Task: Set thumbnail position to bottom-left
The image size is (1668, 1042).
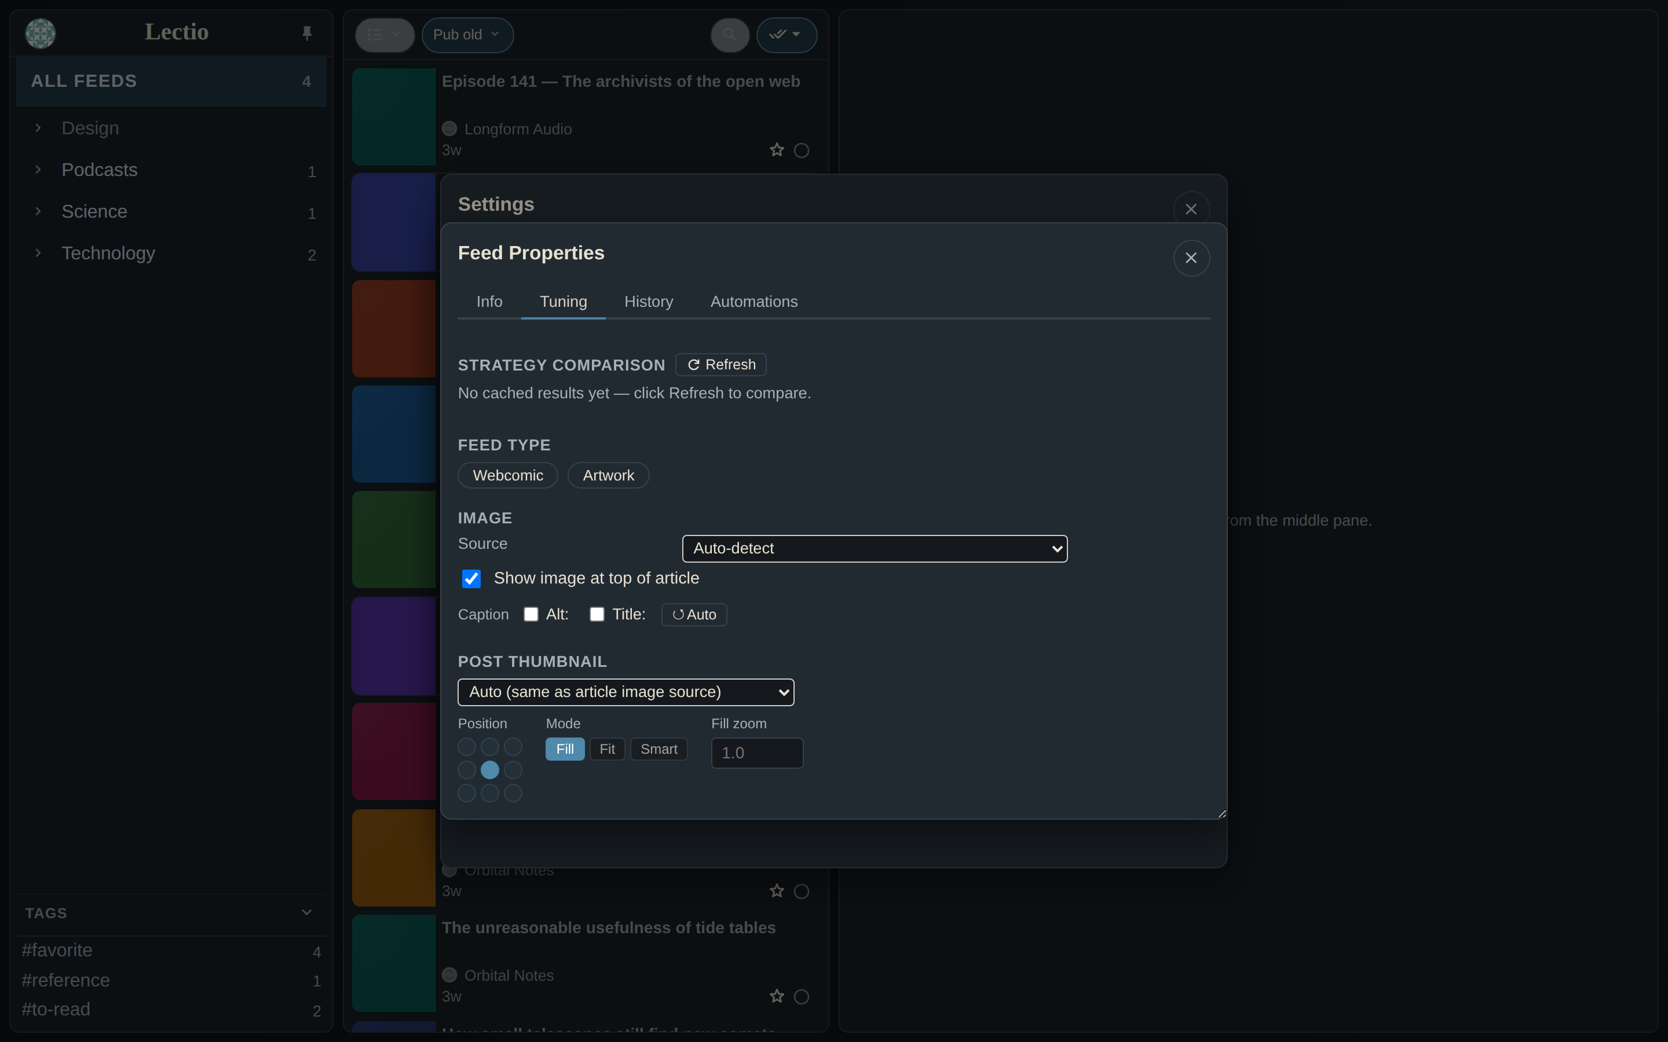Action: click(x=467, y=793)
